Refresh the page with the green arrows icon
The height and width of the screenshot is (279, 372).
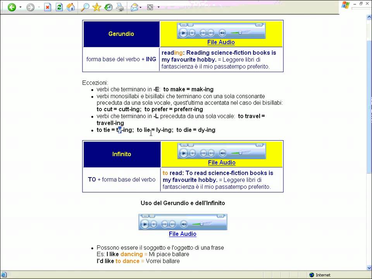(x=59, y=7)
